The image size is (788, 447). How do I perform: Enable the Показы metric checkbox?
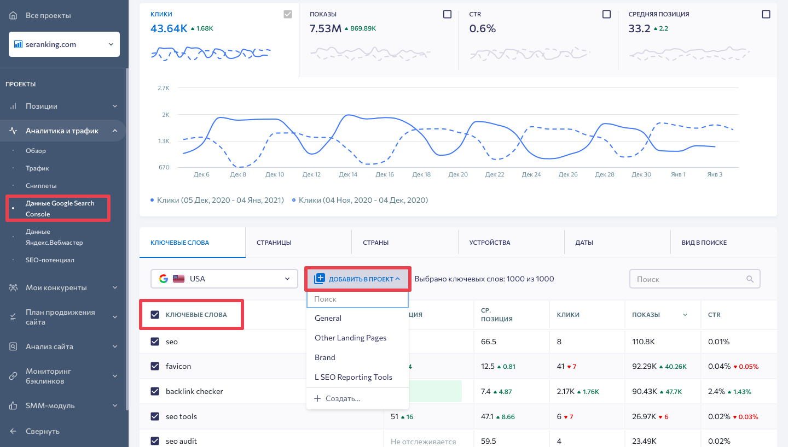click(448, 14)
